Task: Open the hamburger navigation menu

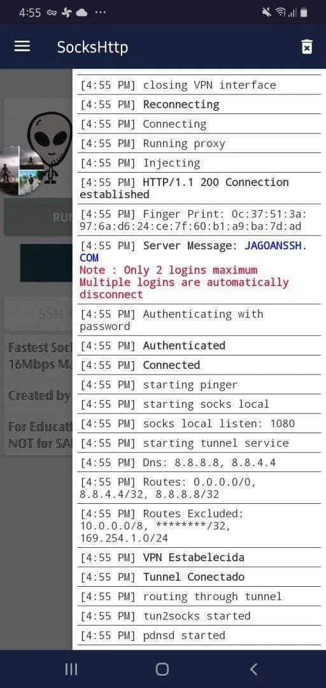Action: pyautogui.click(x=22, y=47)
